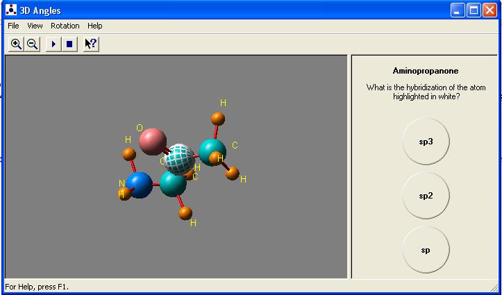Image resolution: width=502 pixels, height=295 pixels.
Task: Click the zoom out magnifier icon
Action: [32, 44]
